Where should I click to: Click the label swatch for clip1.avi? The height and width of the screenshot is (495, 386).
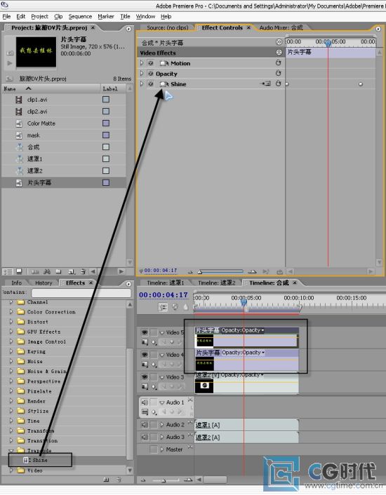(x=106, y=100)
